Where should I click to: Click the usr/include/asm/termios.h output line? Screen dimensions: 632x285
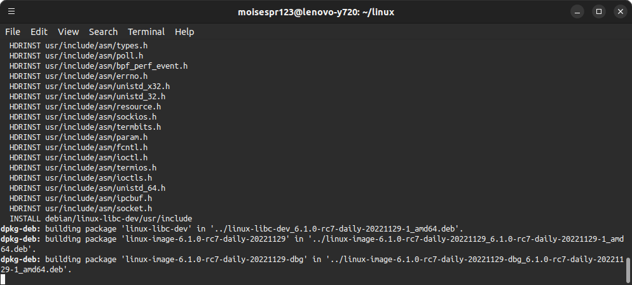[x=83, y=168]
